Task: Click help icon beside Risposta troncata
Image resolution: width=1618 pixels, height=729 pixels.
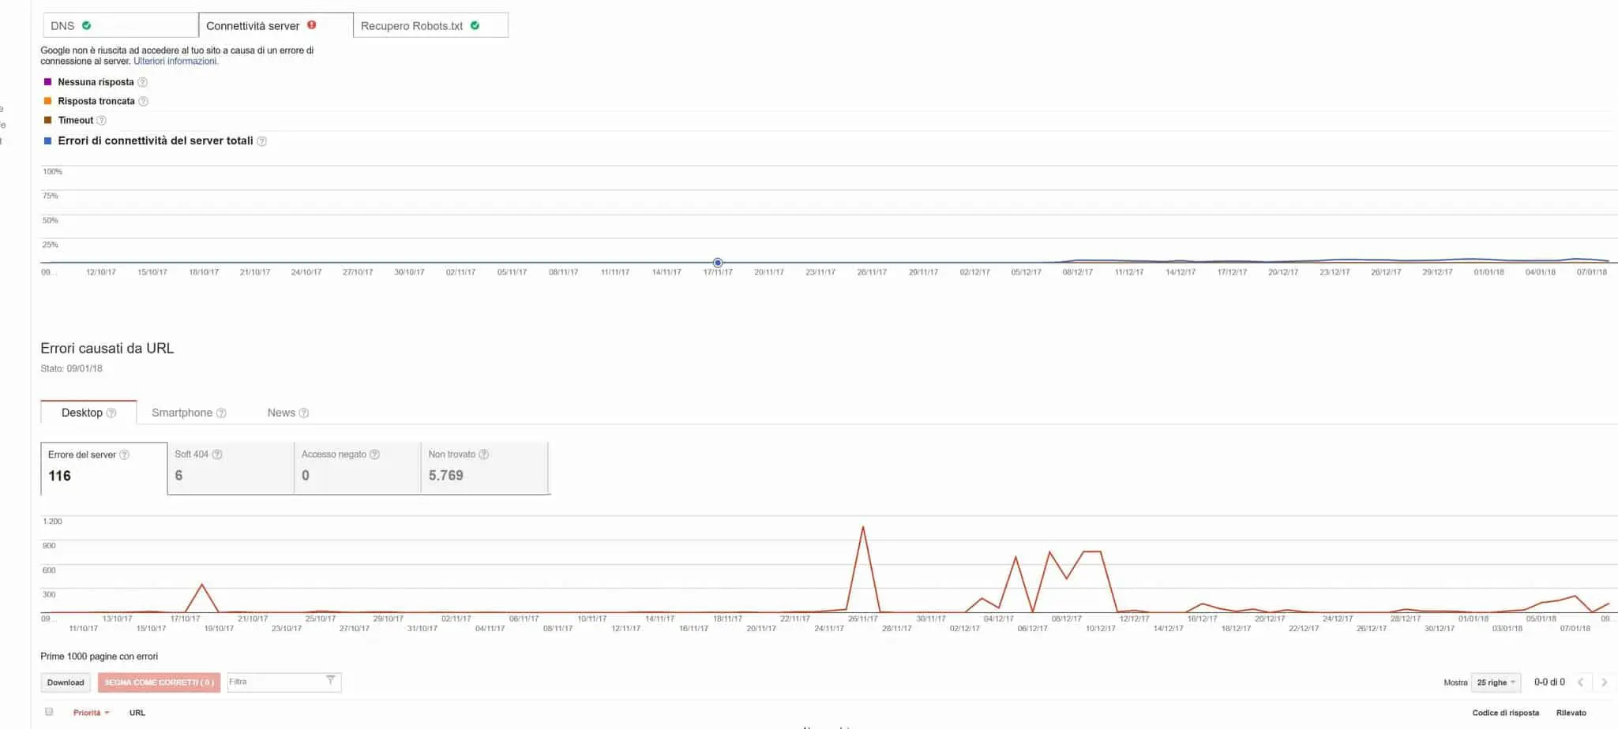Action: click(x=143, y=101)
